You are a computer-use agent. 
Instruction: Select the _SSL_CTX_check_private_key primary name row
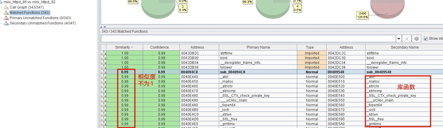point(245,96)
